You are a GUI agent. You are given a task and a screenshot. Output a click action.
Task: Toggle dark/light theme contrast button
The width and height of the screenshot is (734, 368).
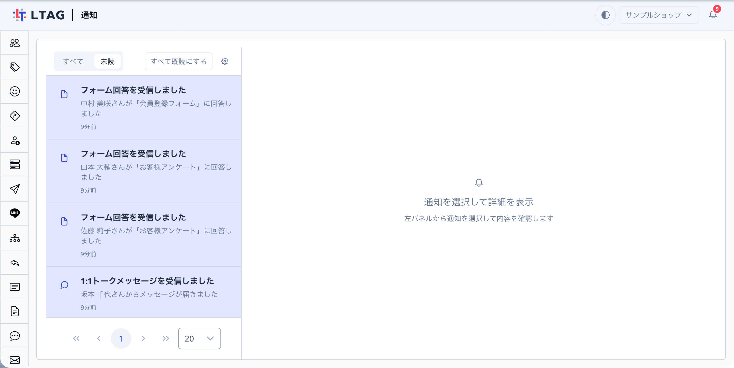(x=605, y=15)
